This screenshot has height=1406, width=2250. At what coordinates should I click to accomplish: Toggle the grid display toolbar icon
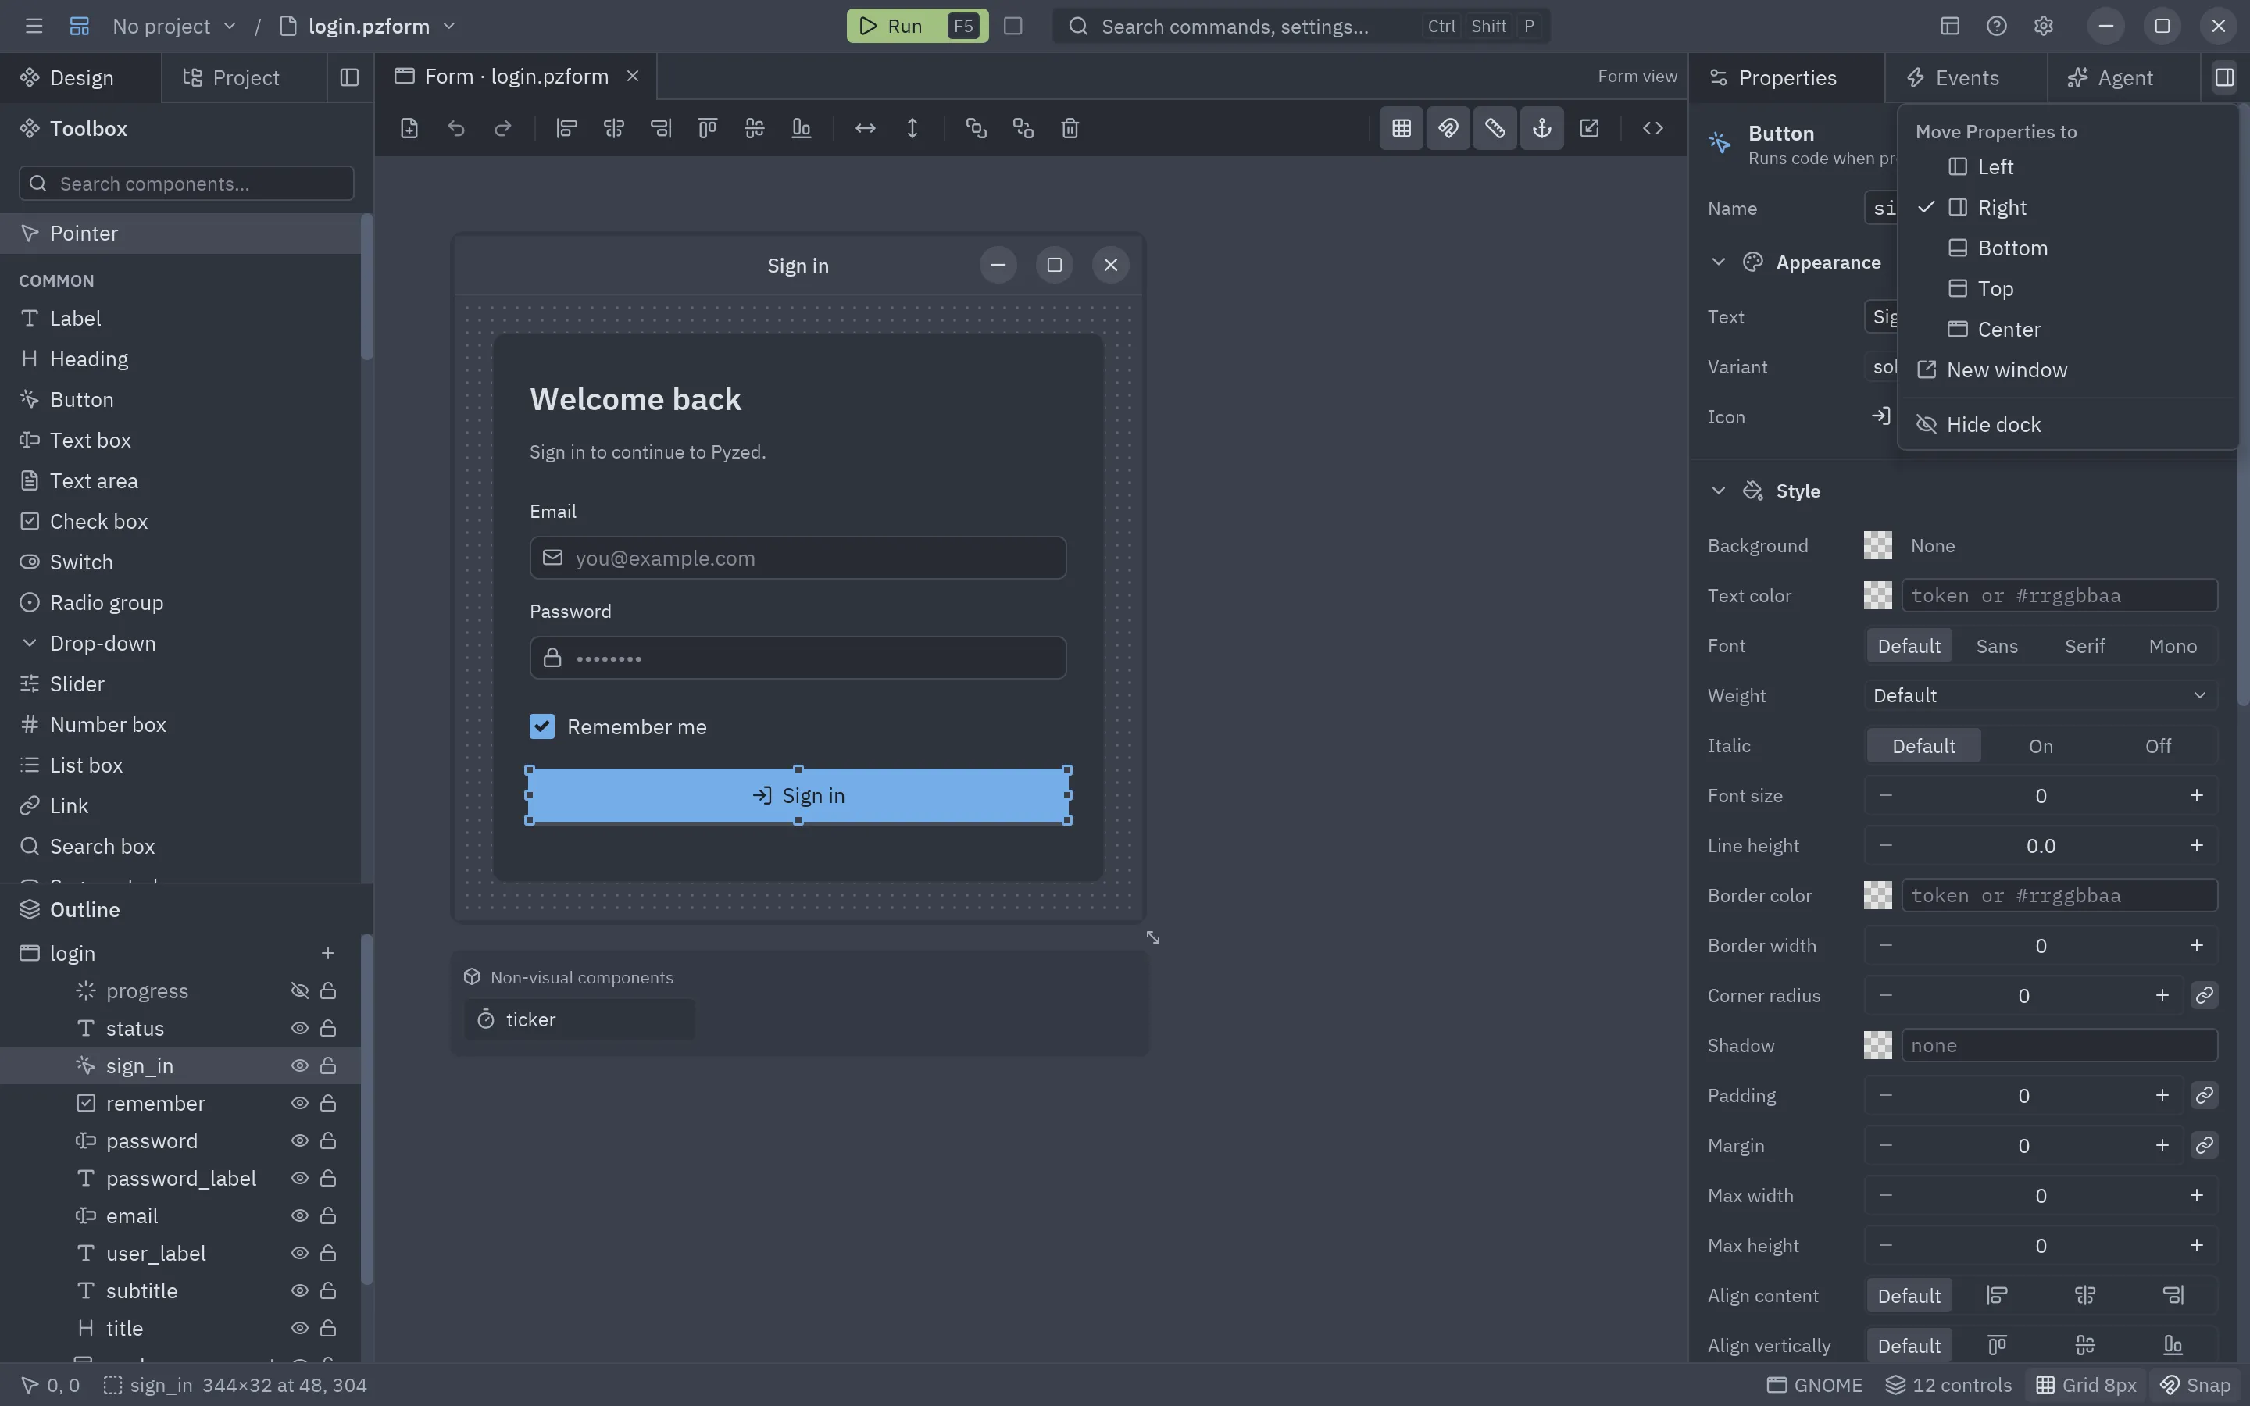1401,128
